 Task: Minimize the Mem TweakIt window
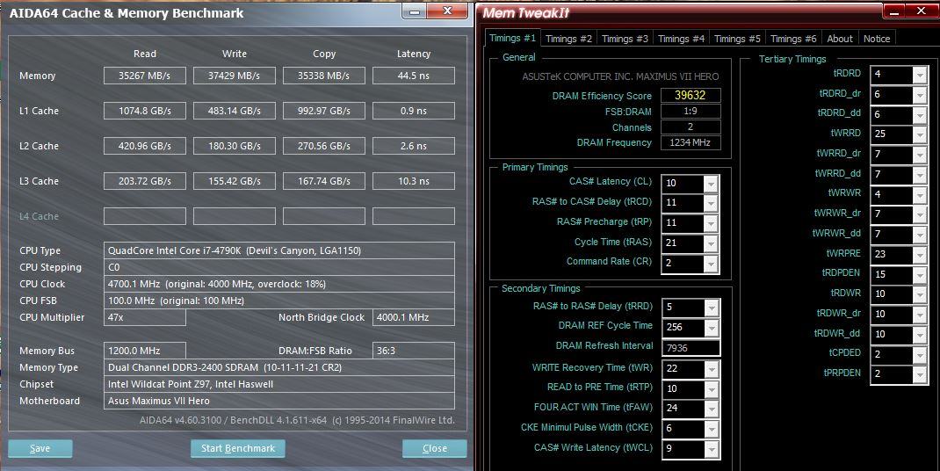(893, 11)
